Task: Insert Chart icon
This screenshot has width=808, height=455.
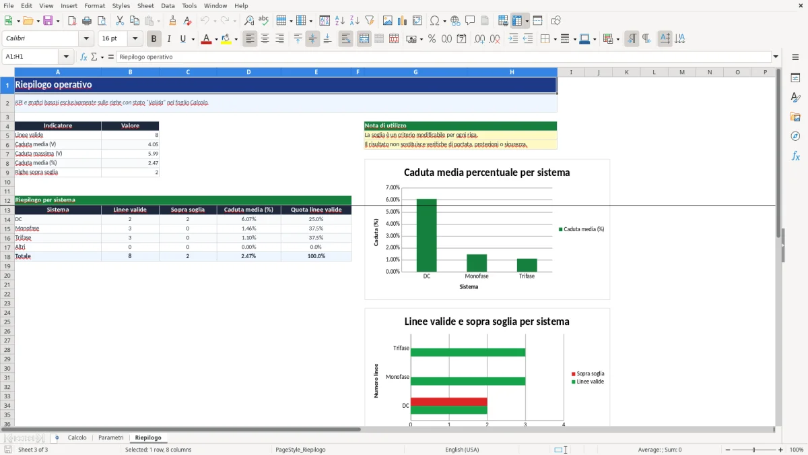Action: [403, 21]
